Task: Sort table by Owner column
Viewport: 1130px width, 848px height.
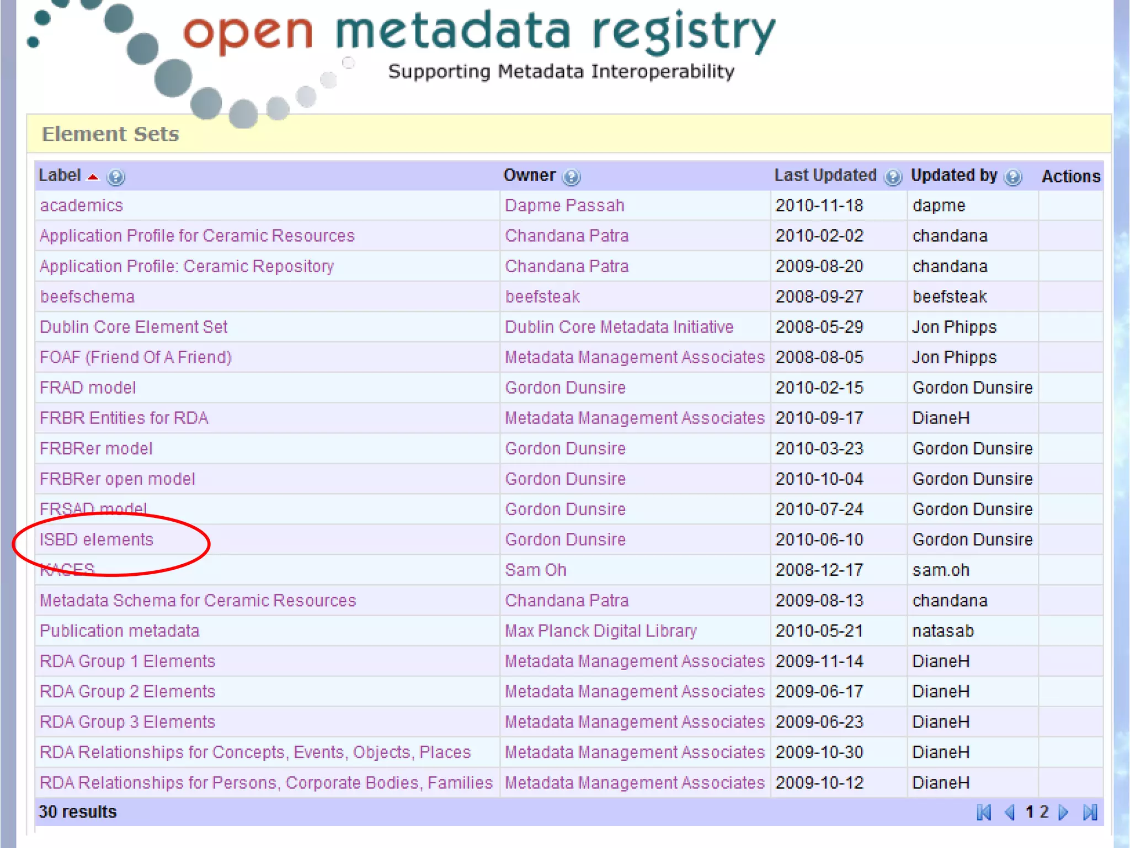Action: tap(529, 176)
